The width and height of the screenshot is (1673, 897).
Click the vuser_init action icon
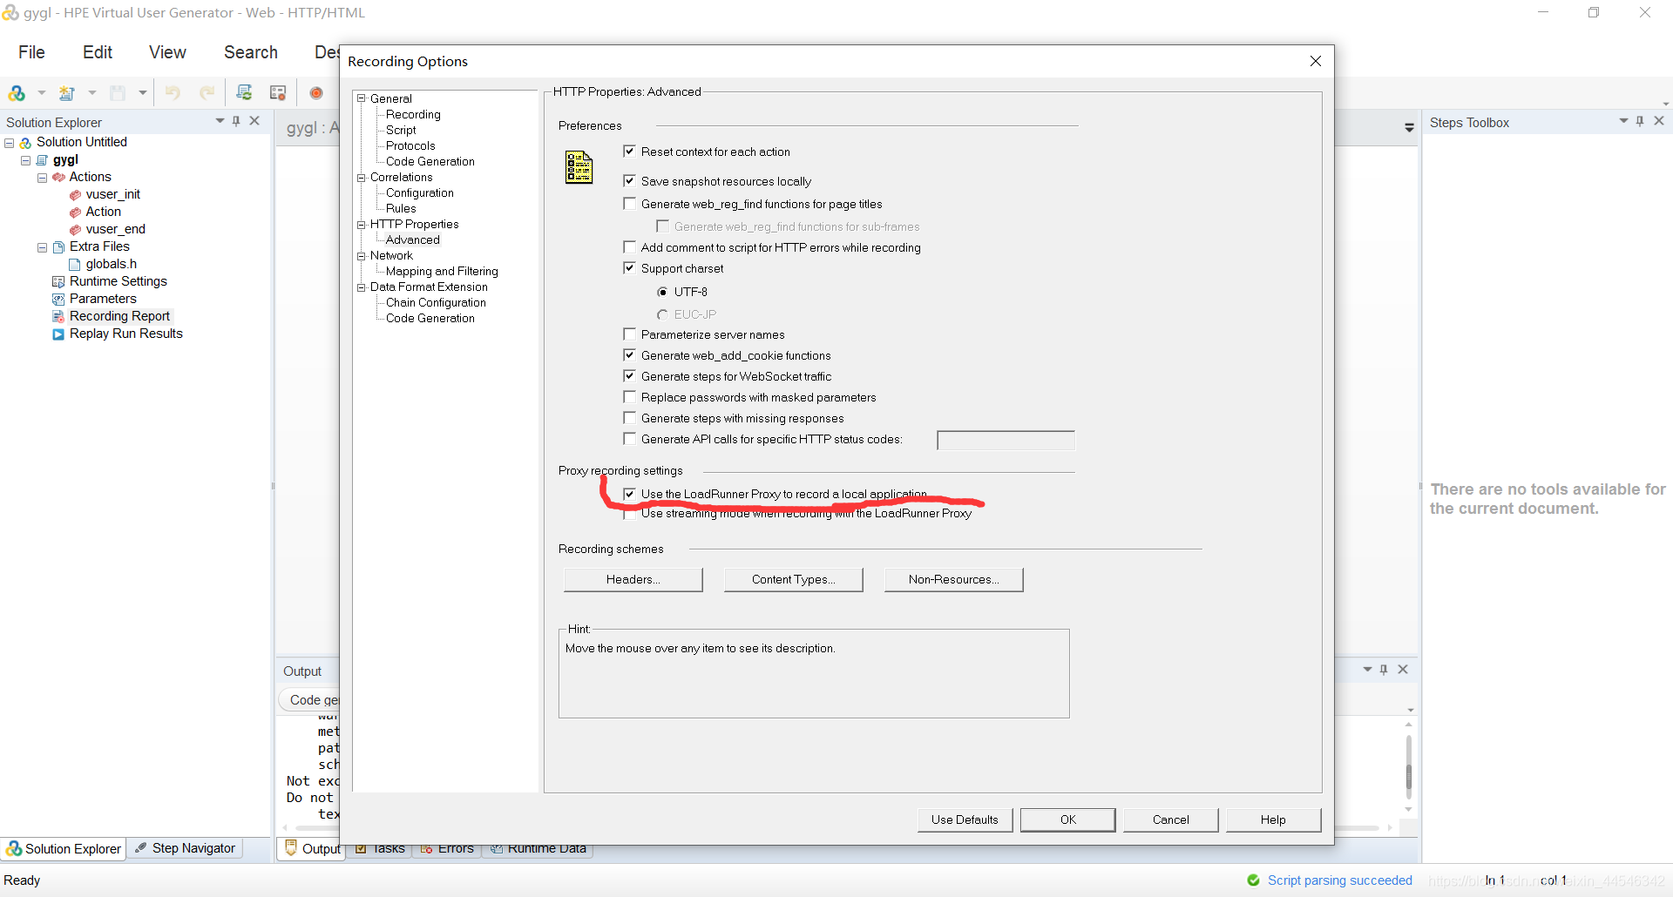pyautogui.click(x=75, y=195)
